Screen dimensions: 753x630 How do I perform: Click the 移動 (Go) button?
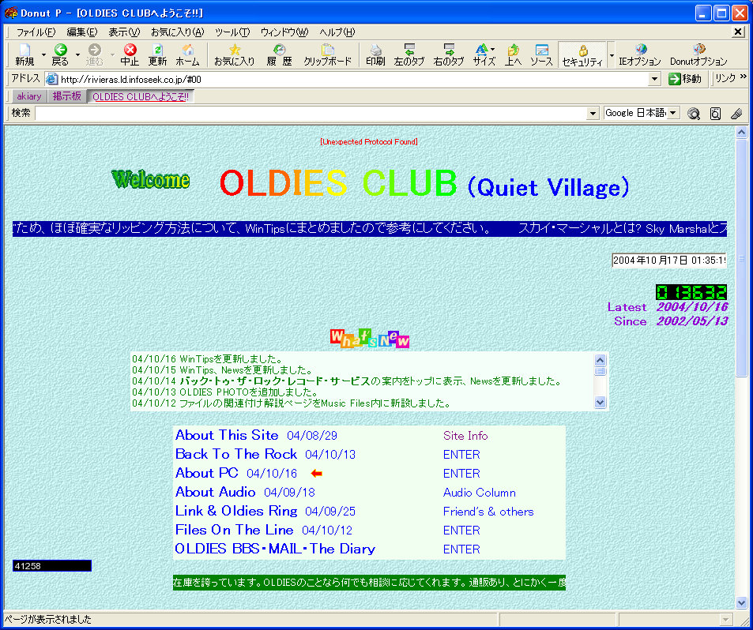(x=684, y=79)
